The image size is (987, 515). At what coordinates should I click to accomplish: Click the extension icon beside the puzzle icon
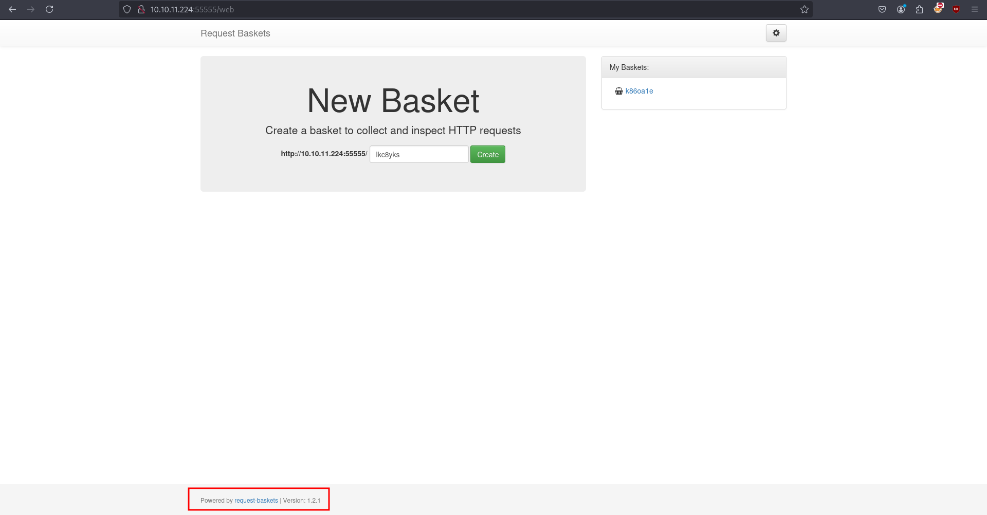(x=938, y=8)
